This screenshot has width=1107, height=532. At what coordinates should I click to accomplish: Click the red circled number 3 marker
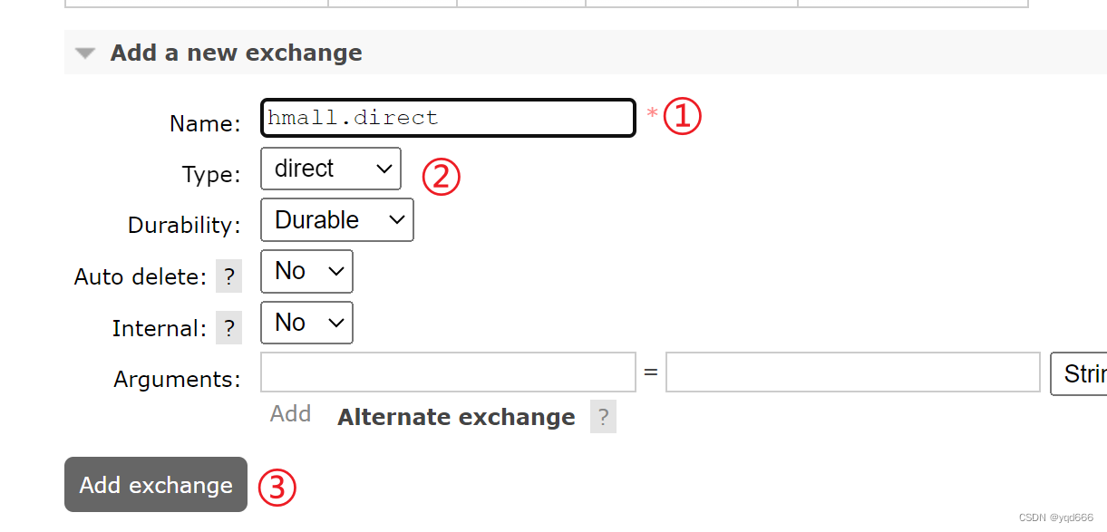pos(277,488)
